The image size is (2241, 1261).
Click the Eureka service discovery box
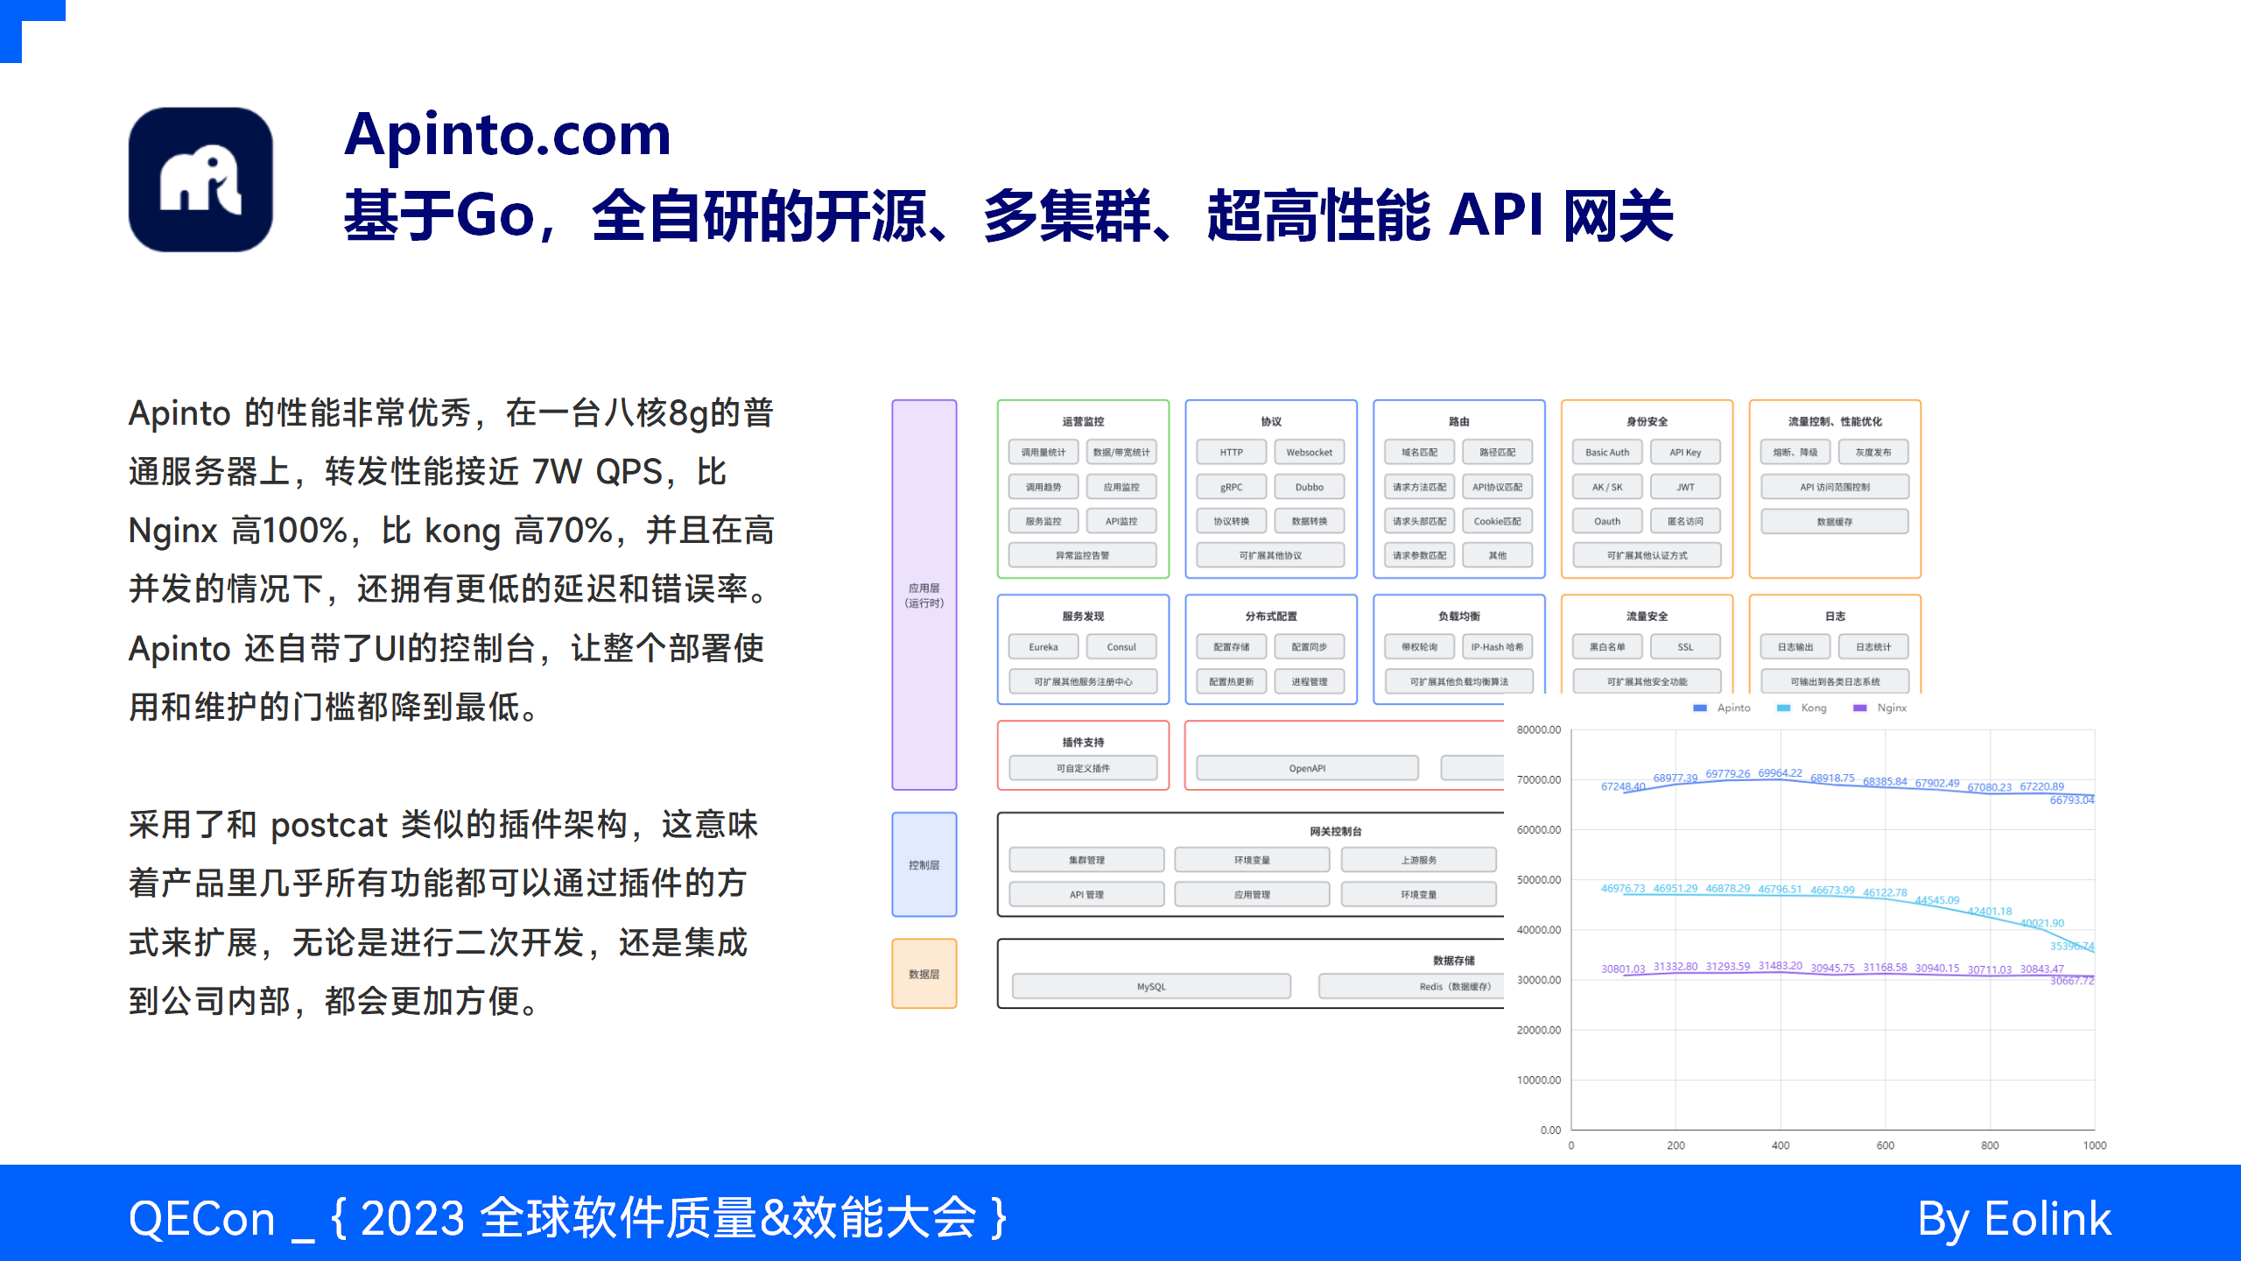[1043, 647]
